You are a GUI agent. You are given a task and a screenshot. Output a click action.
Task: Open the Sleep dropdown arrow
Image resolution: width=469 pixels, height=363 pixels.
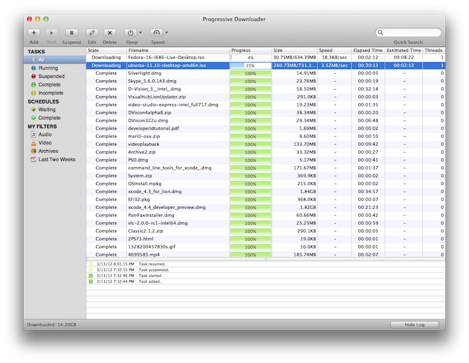pos(141,33)
